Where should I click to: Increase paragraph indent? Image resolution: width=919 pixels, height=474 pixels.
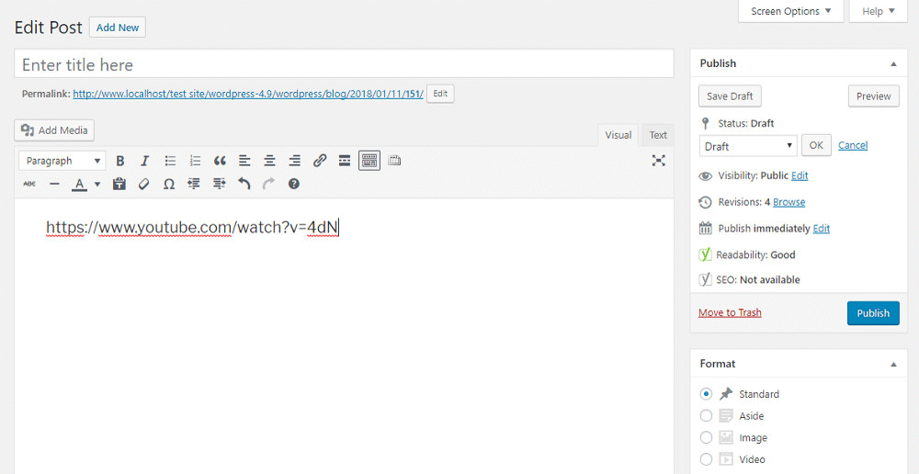[220, 184]
